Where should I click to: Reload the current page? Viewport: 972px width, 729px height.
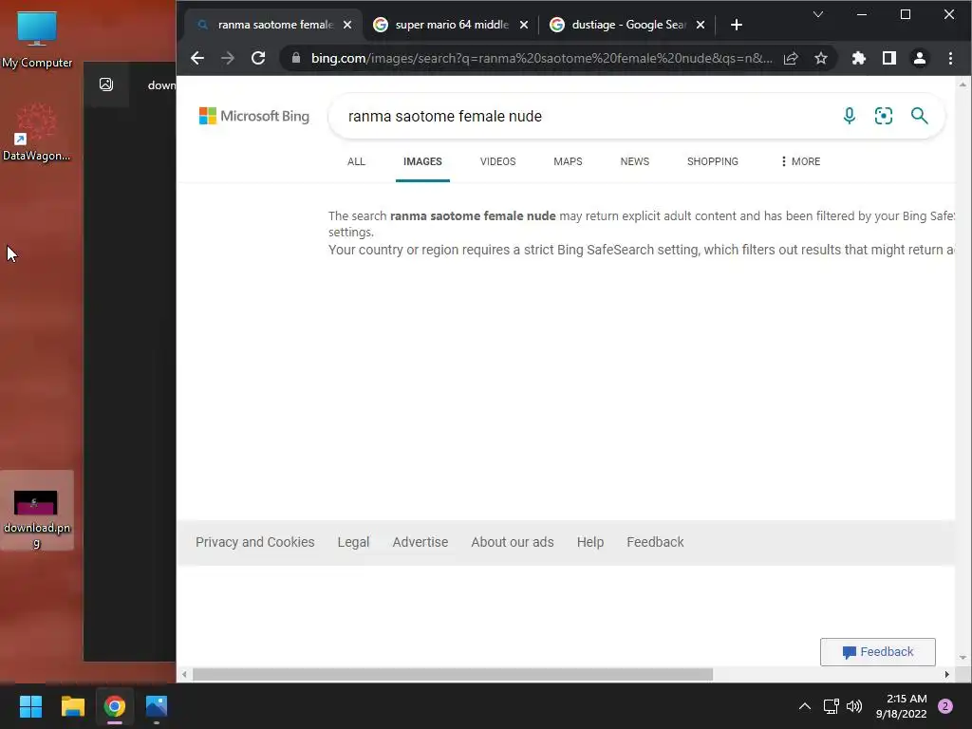click(258, 58)
